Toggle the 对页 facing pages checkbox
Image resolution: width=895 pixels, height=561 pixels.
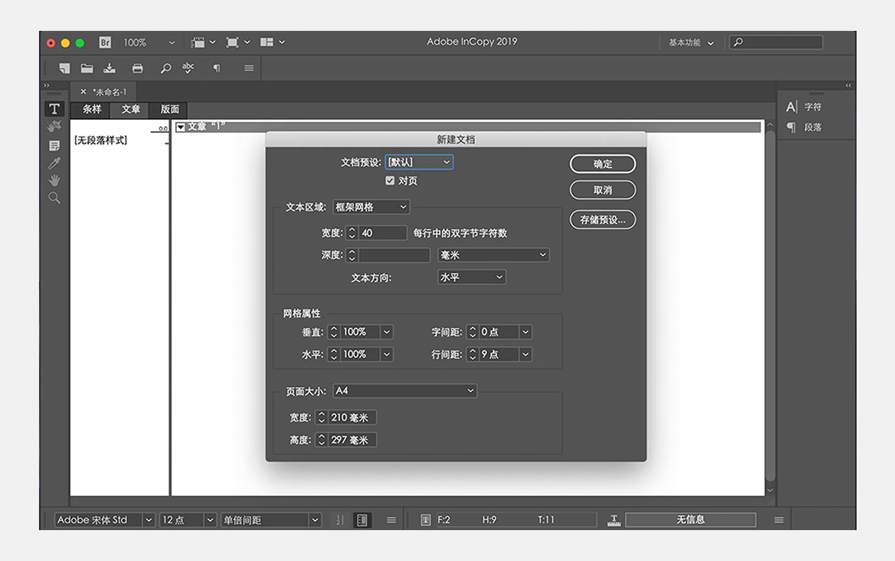pos(390,181)
